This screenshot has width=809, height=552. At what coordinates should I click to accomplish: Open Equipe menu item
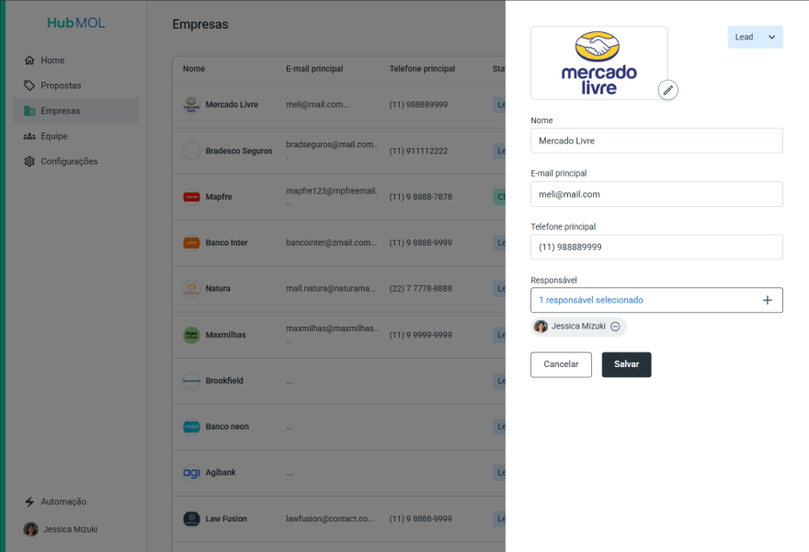pyautogui.click(x=75, y=136)
